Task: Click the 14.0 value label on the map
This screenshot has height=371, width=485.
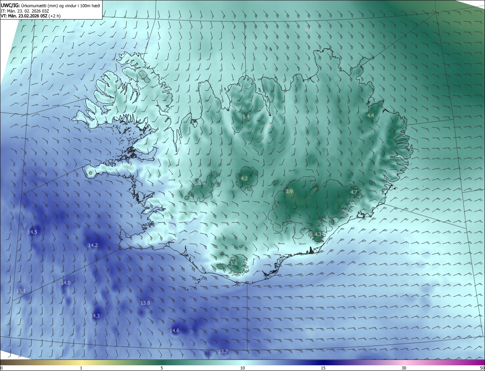Action: pos(66,283)
